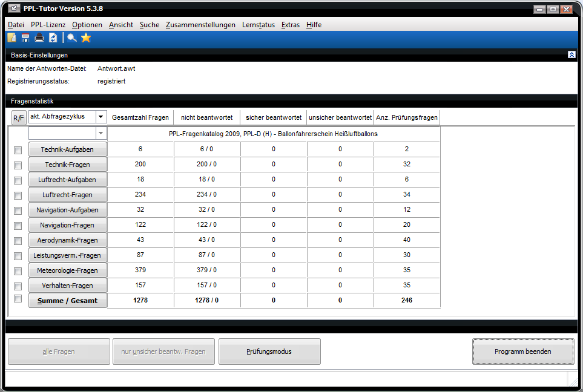
Task: Enable the Luftrecht-Aufgaben checkbox
Action: (18, 181)
